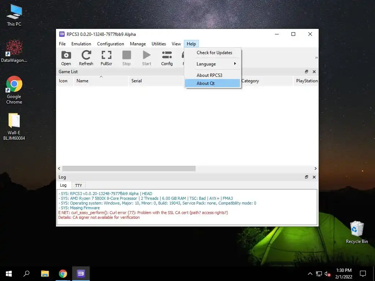Click the red Curl error (77) log line
The image size is (375, 281).
(143, 213)
